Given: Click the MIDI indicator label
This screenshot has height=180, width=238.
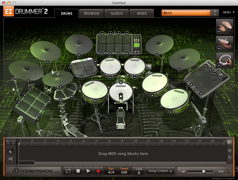Looking at the screenshot, I should [x=221, y=172].
